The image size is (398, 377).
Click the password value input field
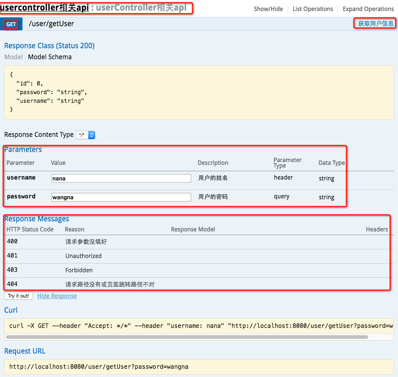coord(121,197)
